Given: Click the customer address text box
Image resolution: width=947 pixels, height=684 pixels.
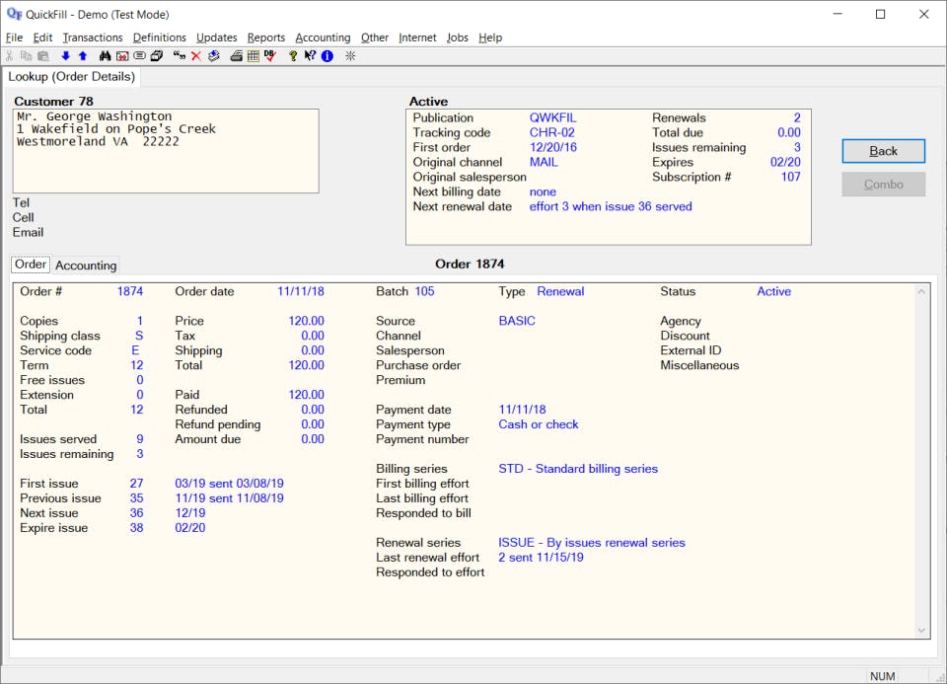Looking at the screenshot, I should (166, 150).
